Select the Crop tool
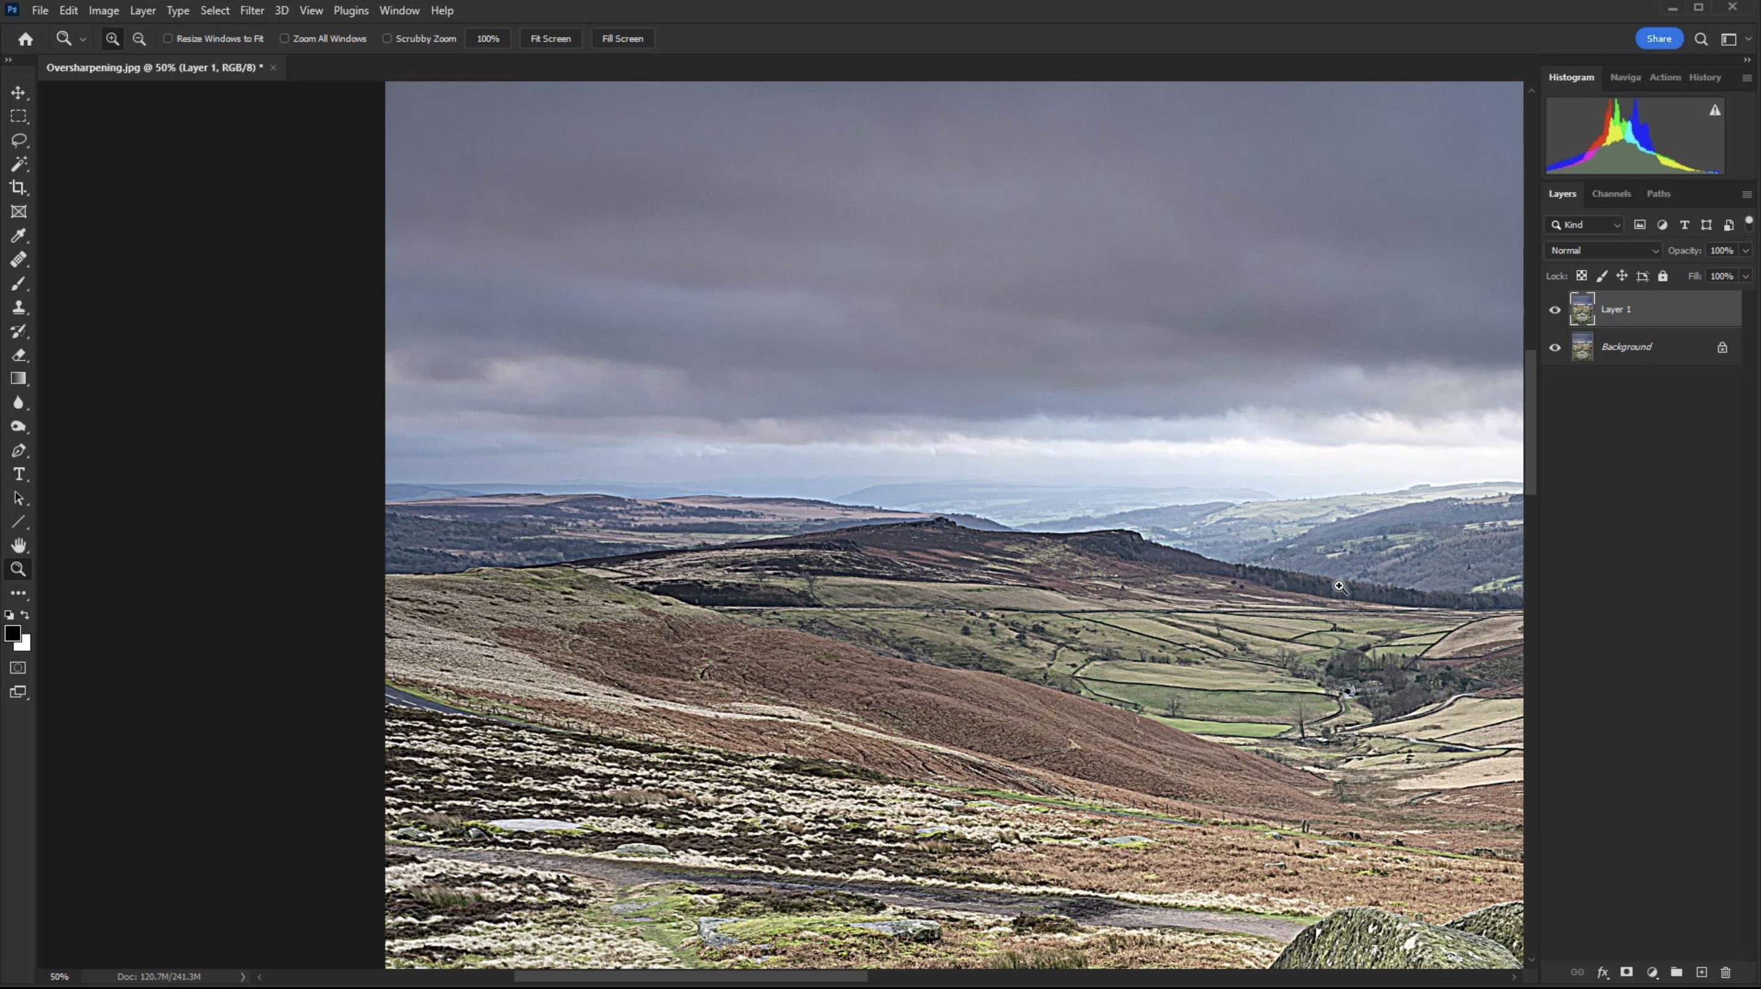 point(18,188)
